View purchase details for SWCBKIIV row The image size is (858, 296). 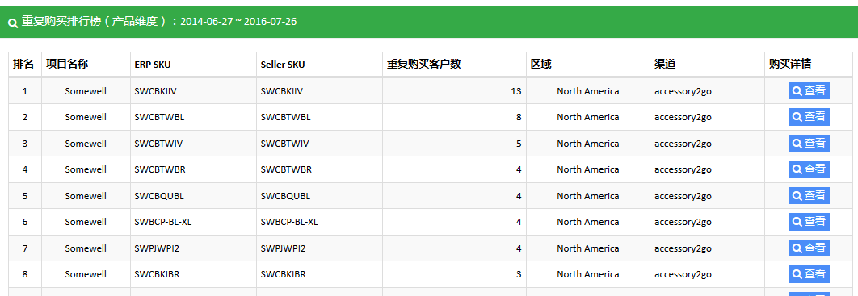[x=809, y=90]
